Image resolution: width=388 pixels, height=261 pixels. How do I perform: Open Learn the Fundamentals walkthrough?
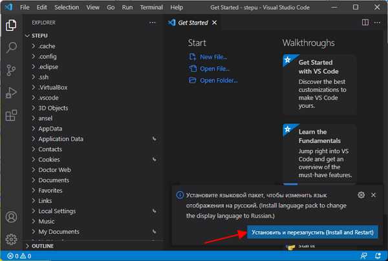319,154
